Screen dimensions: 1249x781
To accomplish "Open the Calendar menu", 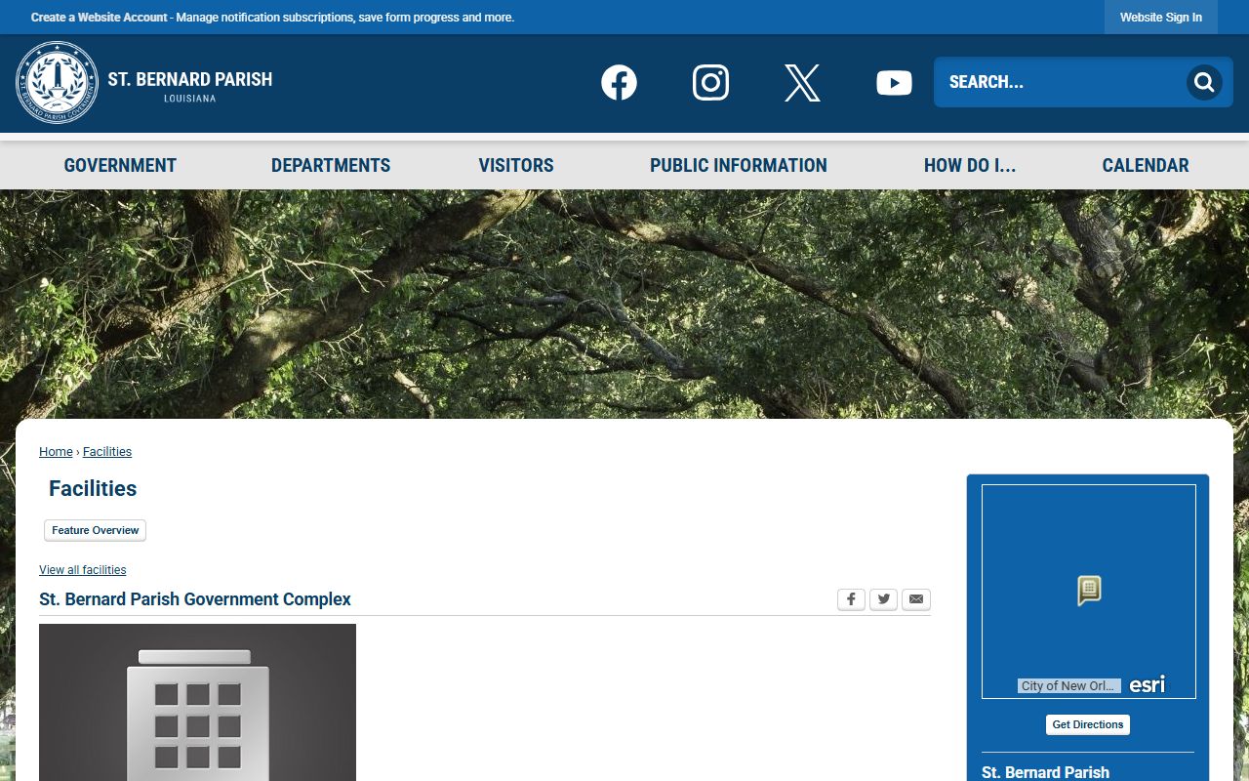I will click(x=1146, y=166).
